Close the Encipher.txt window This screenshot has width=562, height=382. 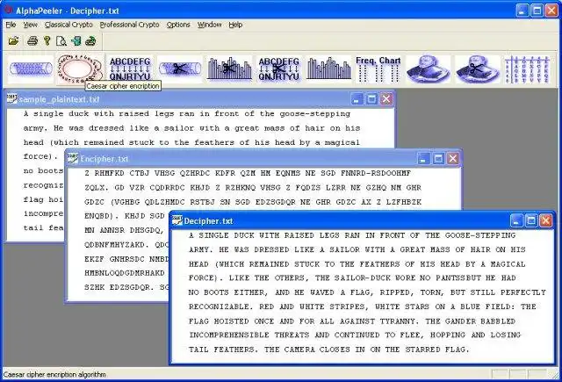tap(453, 158)
